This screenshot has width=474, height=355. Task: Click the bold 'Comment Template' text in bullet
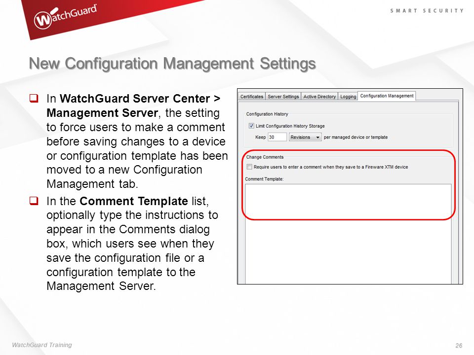134,201
